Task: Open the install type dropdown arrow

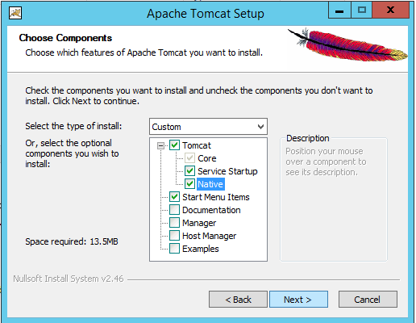Action: [x=260, y=127]
